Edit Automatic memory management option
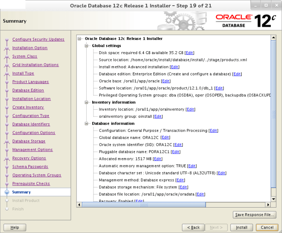 pyautogui.click(x=192, y=166)
